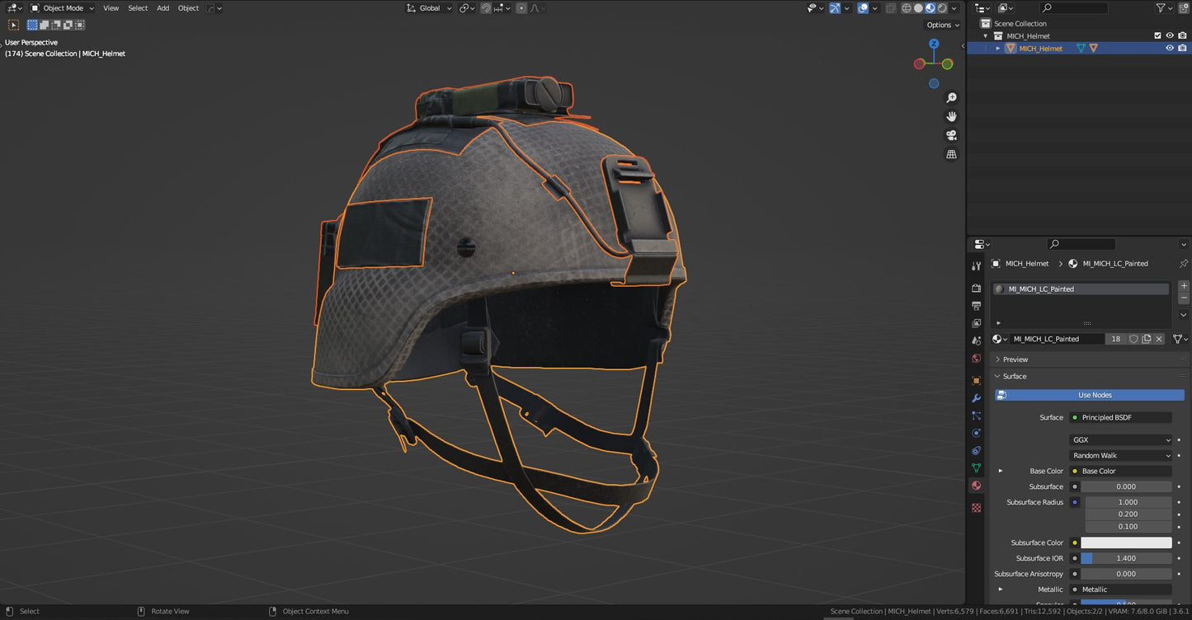The image size is (1192, 620).
Task: Open the viewport Options button
Action: tap(940, 25)
